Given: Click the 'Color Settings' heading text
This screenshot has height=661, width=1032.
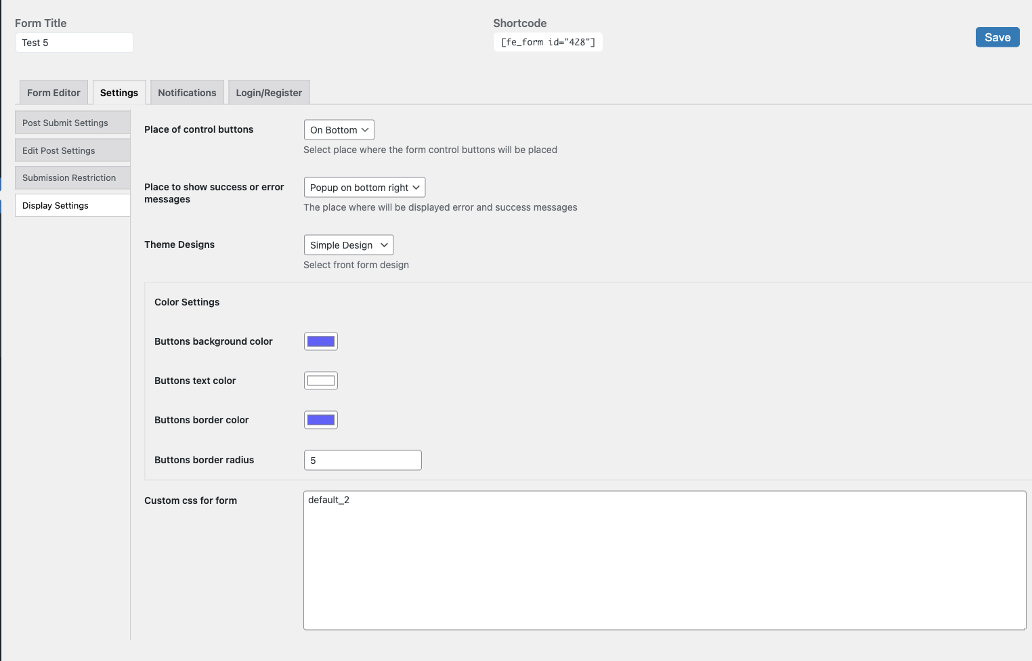Looking at the screenshot, I should 187,302.
